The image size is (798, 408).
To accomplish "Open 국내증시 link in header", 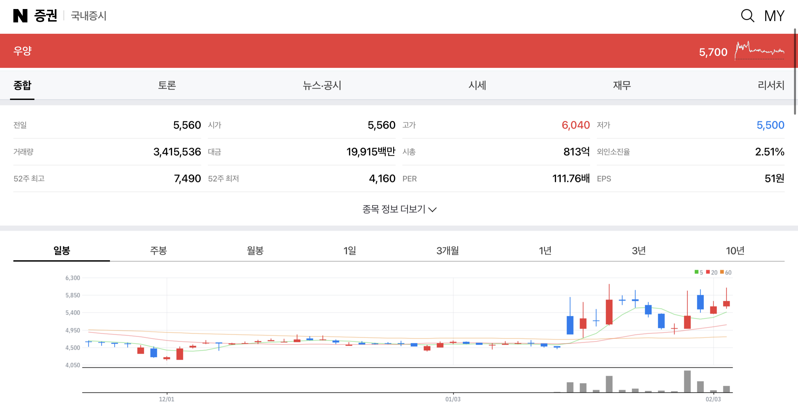I will (89, 16).
